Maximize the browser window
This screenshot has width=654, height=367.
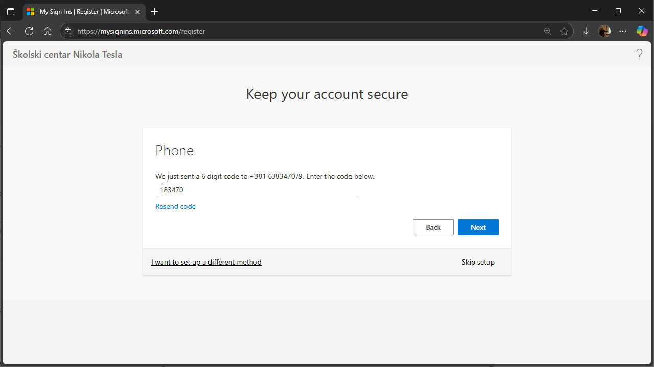tap(618, 11)
